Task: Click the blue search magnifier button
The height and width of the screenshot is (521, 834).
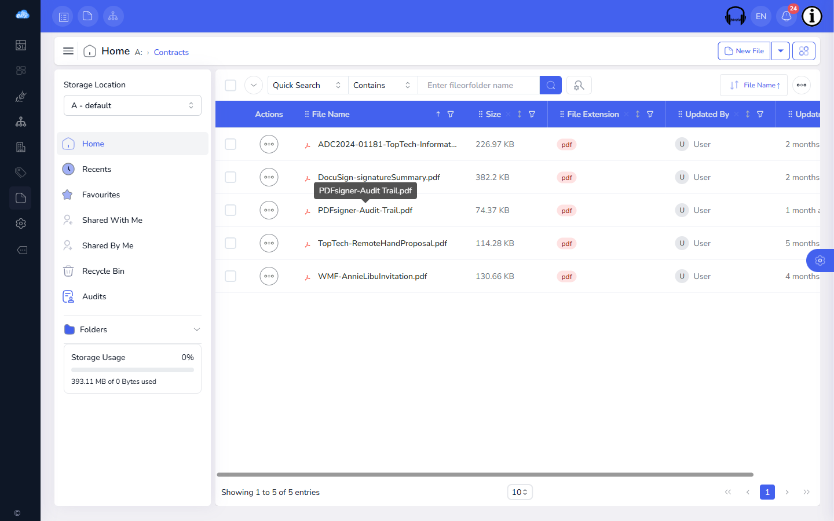Action: point(551,85)
